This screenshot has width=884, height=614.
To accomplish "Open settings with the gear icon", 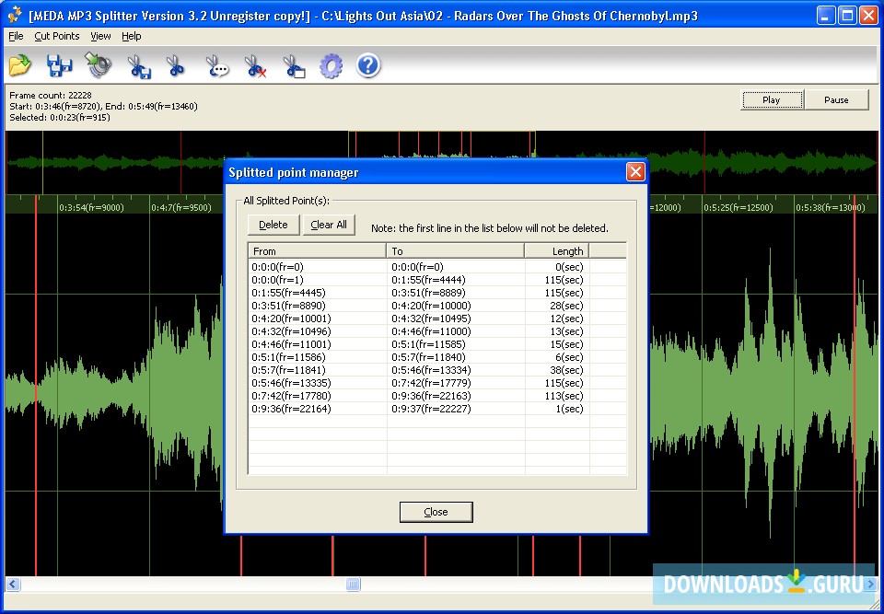I will pyautogui.click(x=331, y=66).
